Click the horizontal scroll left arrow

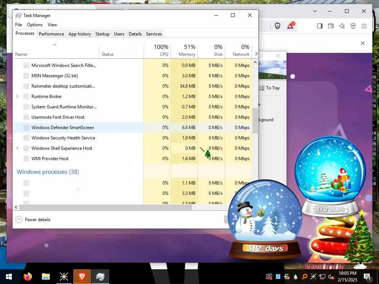click(x=16, y=207)
